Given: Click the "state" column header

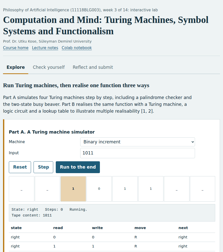Looking at the screenshot, I should 16,228.
